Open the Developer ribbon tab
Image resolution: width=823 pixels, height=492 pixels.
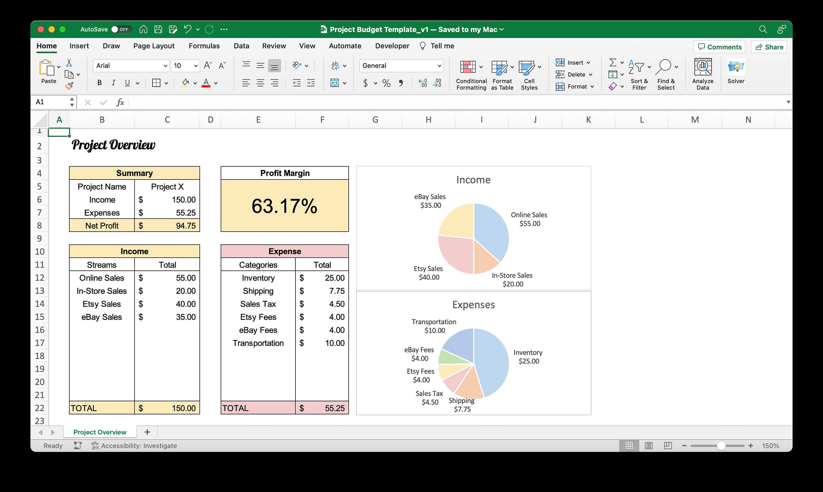coord(392,46)
